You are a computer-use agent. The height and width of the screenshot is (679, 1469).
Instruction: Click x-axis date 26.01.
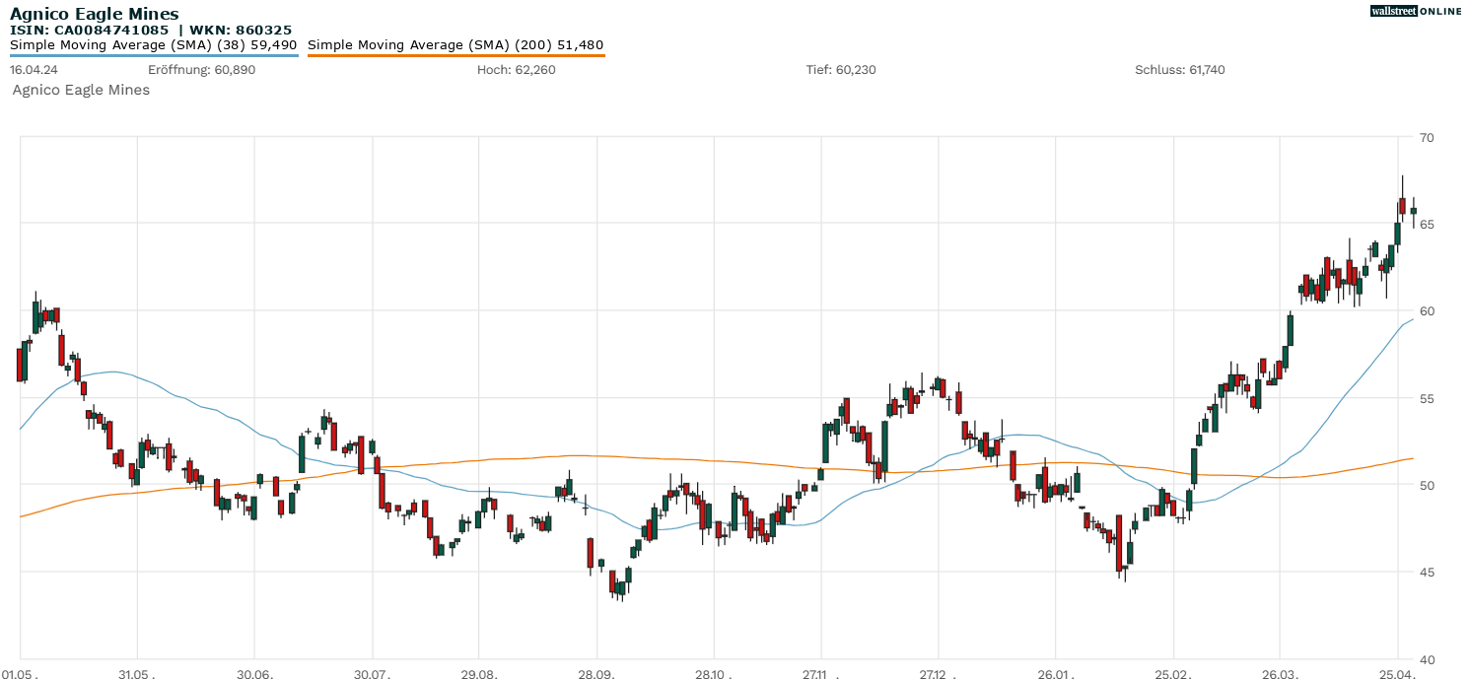(1055, 673)
